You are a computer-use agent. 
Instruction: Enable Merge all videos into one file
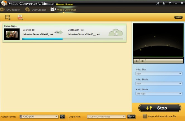[145, 116]
